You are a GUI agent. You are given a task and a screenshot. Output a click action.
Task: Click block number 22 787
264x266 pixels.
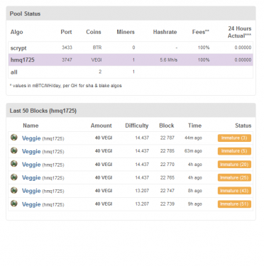pos(167,138)
